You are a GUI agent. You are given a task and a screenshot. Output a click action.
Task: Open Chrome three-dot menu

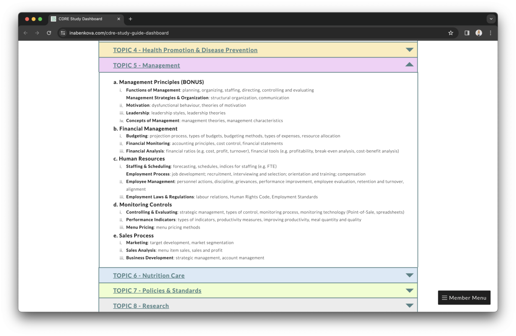pos(491,33)
